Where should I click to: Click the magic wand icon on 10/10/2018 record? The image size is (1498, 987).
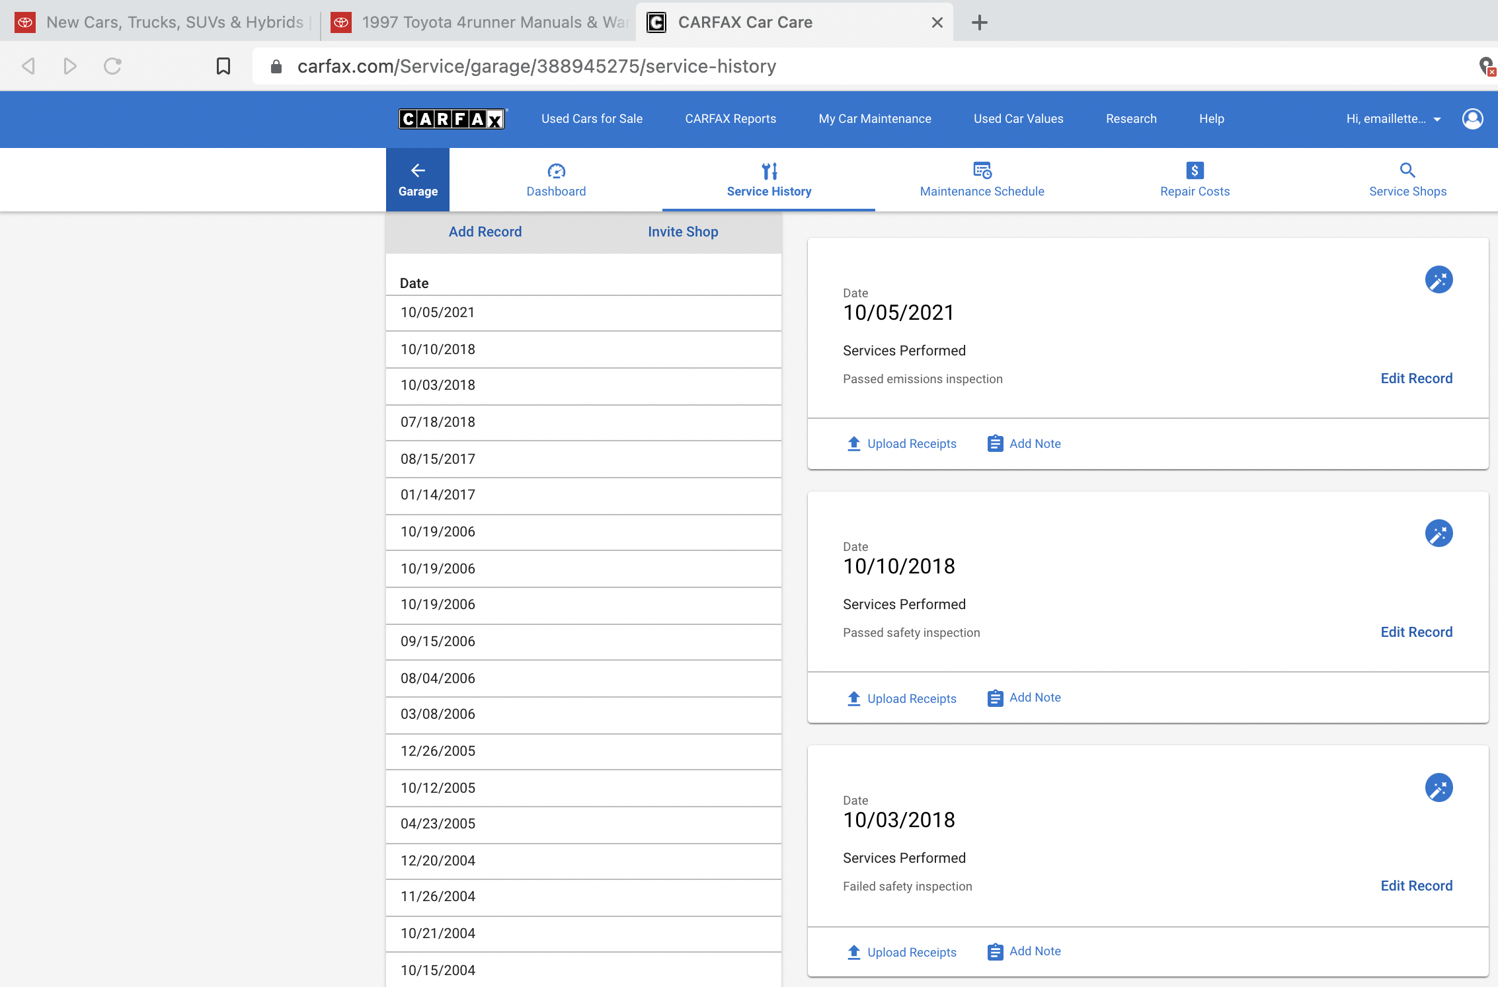click(x=1439, y=533)
